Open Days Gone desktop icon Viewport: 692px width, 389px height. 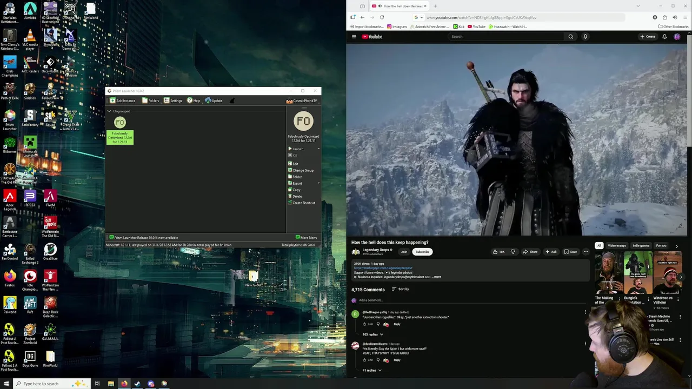(30, 358)
